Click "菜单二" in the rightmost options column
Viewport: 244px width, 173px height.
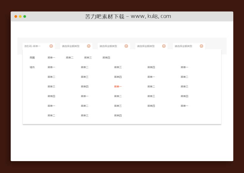pos(184,77)
